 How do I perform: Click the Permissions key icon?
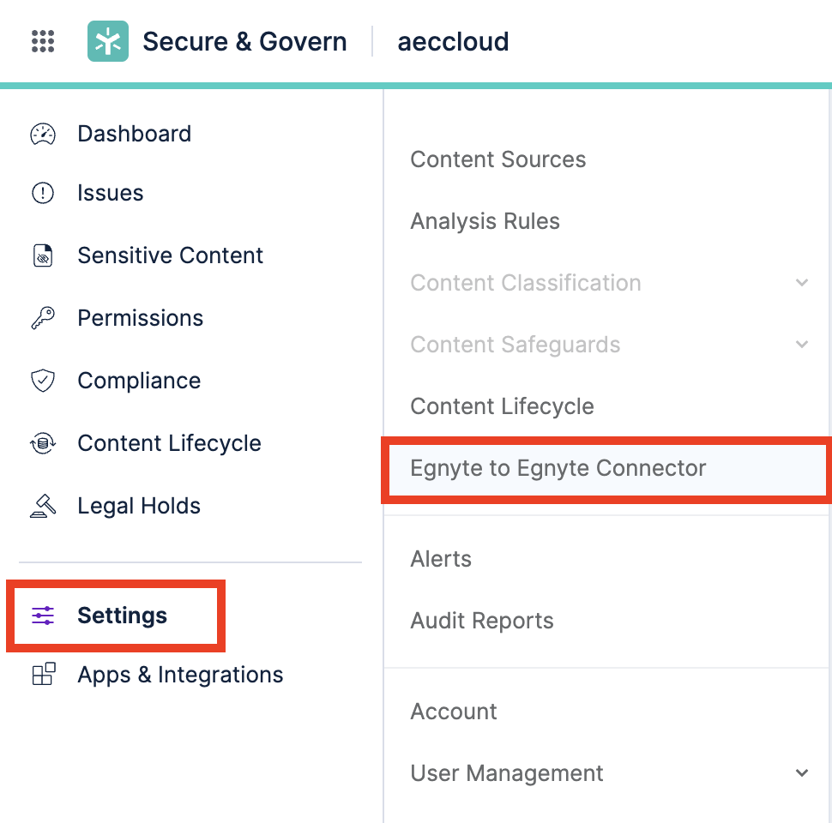point(42,318)
